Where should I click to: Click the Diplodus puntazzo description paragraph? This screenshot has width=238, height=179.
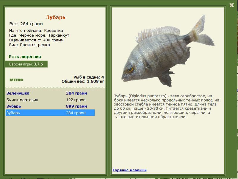167,106
